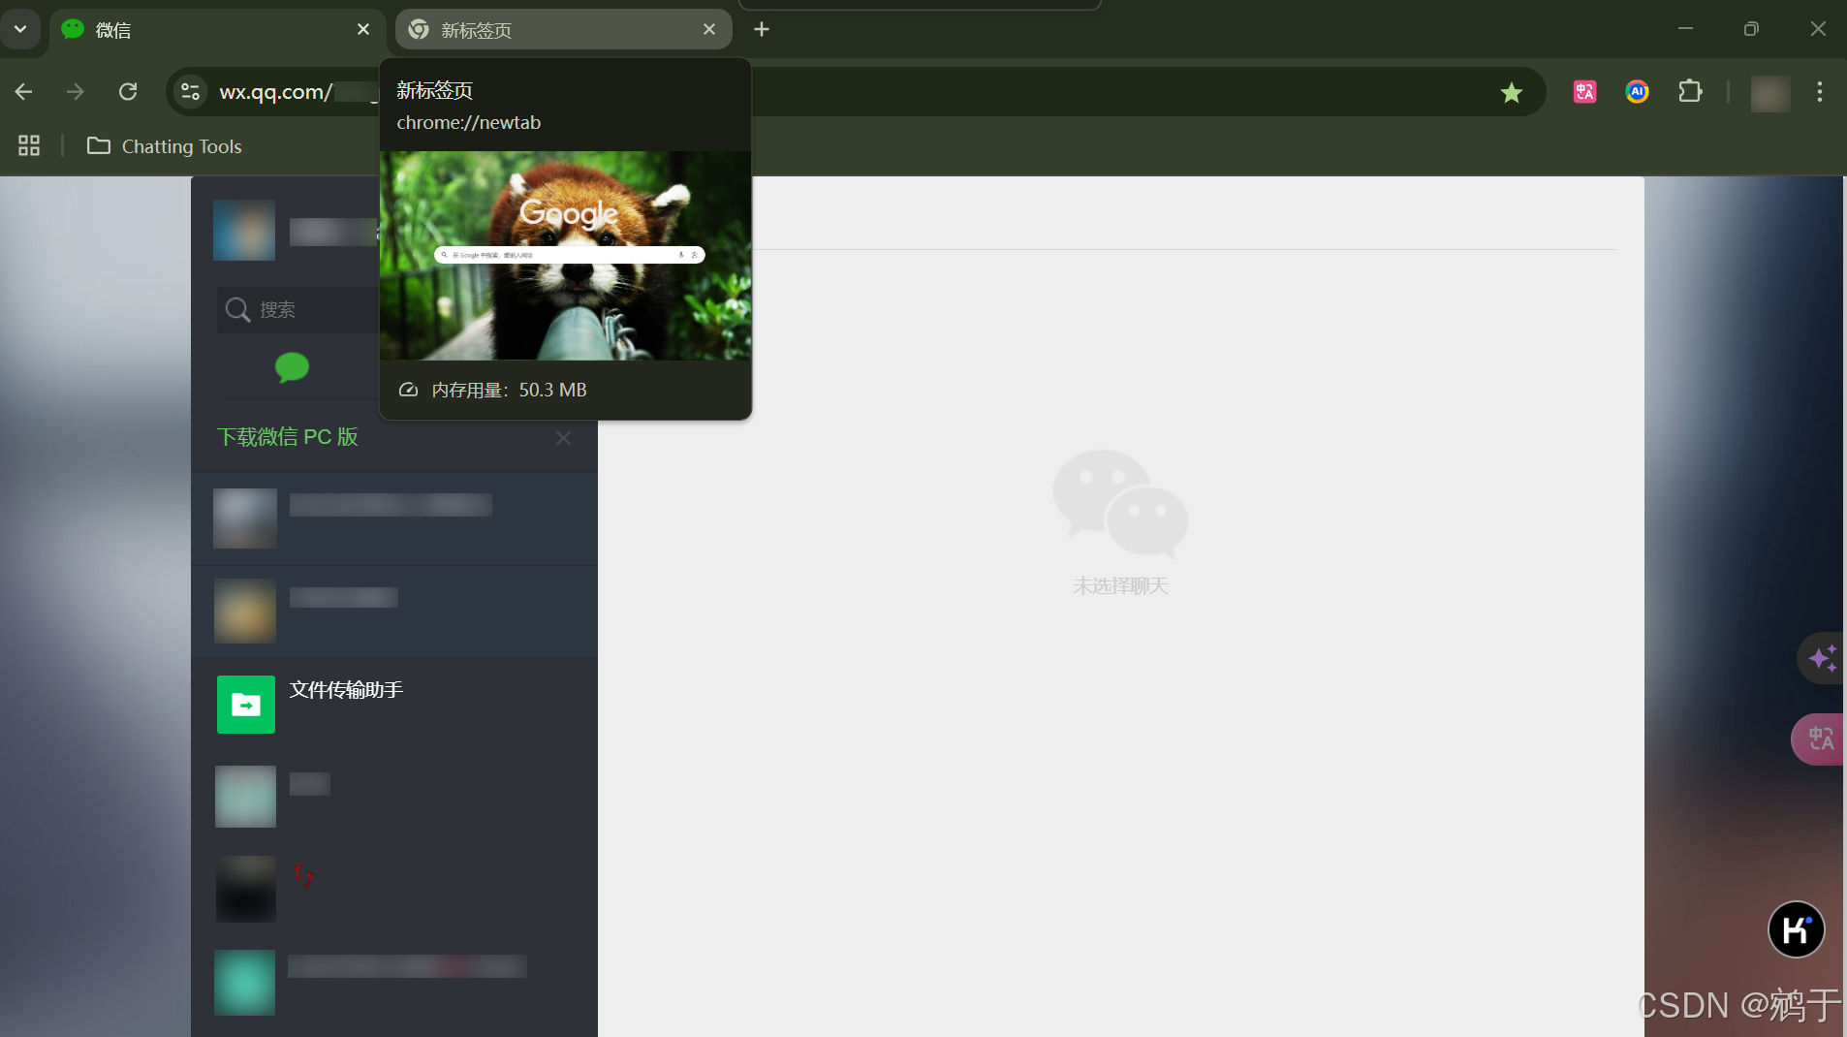1847x1037 pixels.
Task: Dismiss the 下载微信 PC 版 banner
Action: (563, 438)
